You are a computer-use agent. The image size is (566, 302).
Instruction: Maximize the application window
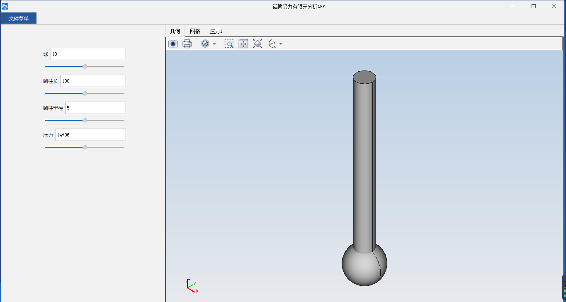[534, 6]
